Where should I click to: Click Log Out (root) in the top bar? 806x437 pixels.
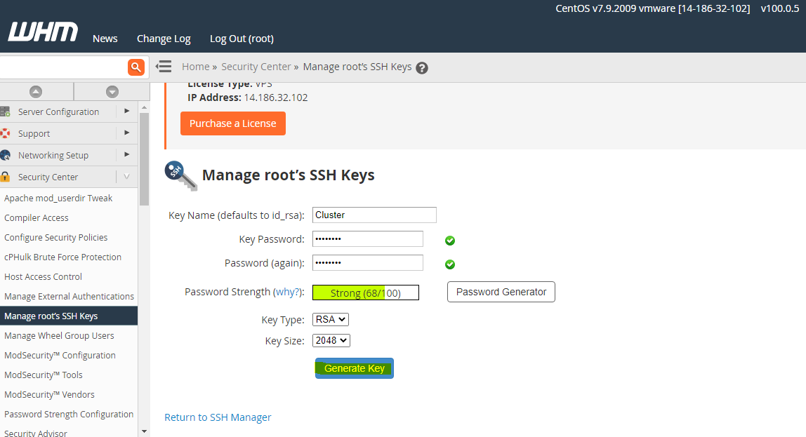pyautogui.click(x=242, y=39)
